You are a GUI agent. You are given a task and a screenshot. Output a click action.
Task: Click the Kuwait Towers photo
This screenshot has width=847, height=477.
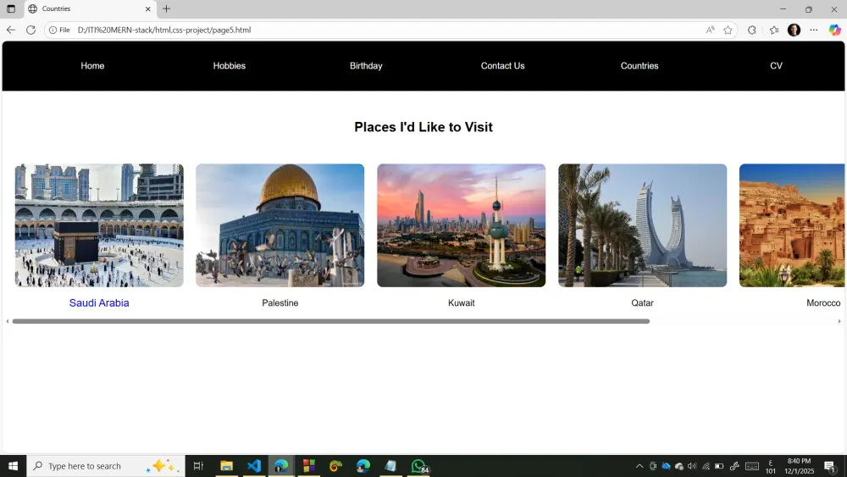pyautogui.click(x=462, y=225)
